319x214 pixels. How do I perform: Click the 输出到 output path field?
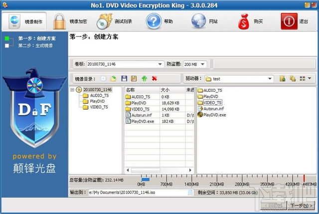[141, 193]
